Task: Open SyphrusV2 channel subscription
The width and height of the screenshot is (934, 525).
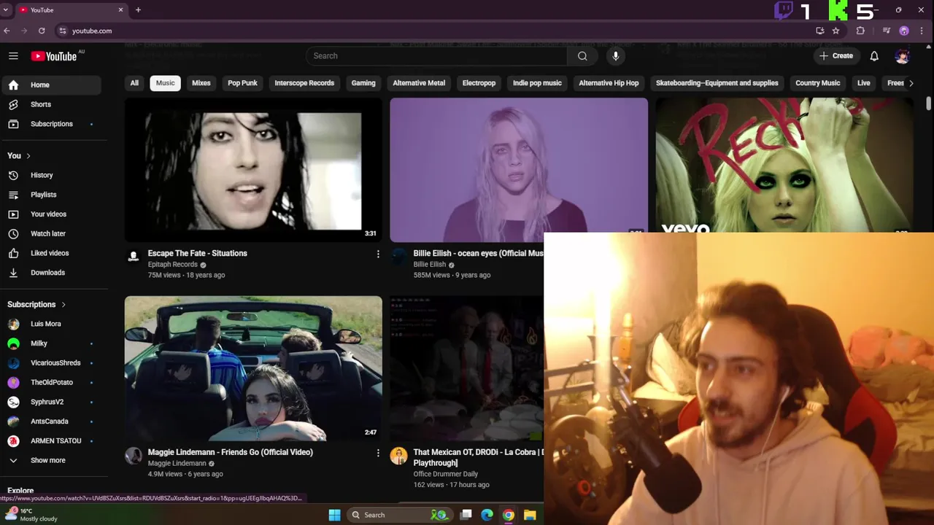Action: click(x=51, y=402)
